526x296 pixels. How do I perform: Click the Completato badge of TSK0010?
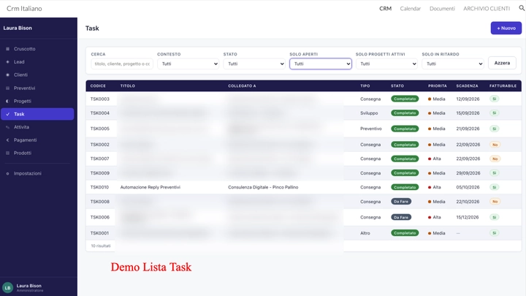tap(405, 187)
